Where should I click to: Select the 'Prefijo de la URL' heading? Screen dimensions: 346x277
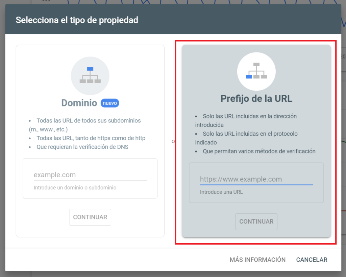(256, 98)
